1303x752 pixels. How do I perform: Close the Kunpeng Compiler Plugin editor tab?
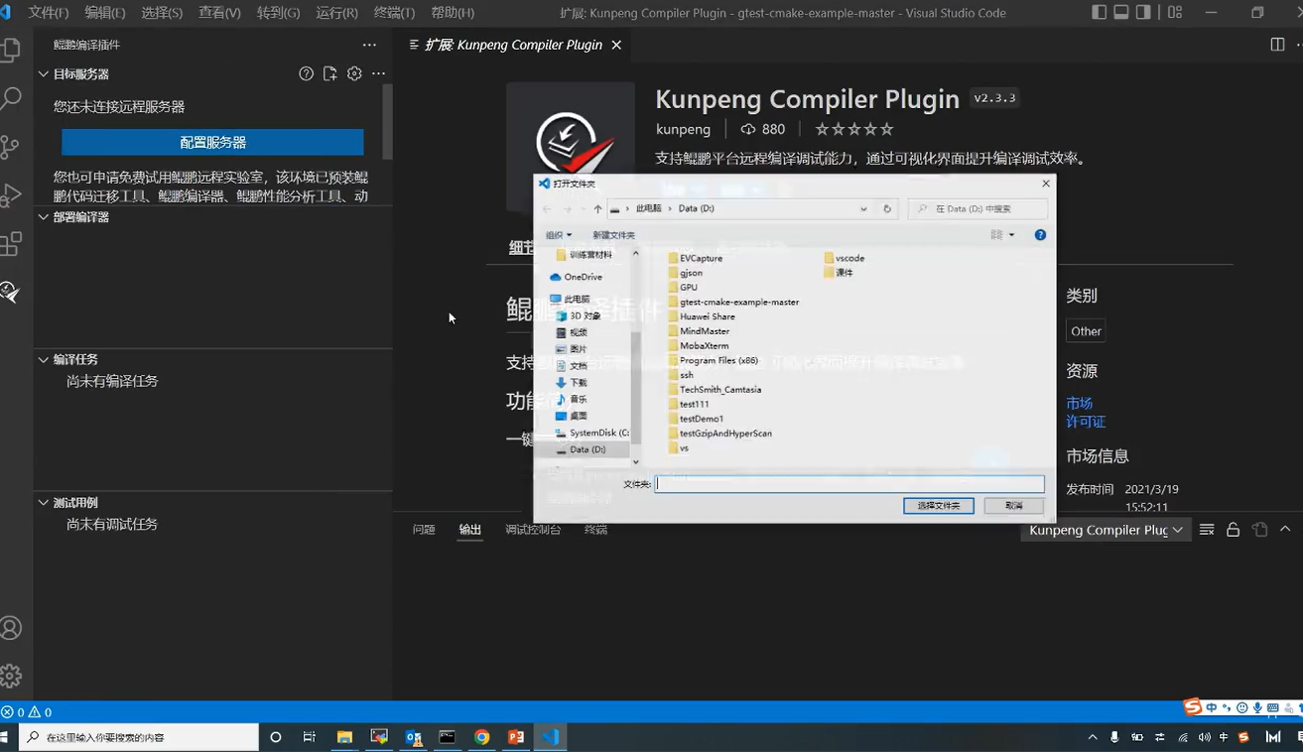coord(616,45)
